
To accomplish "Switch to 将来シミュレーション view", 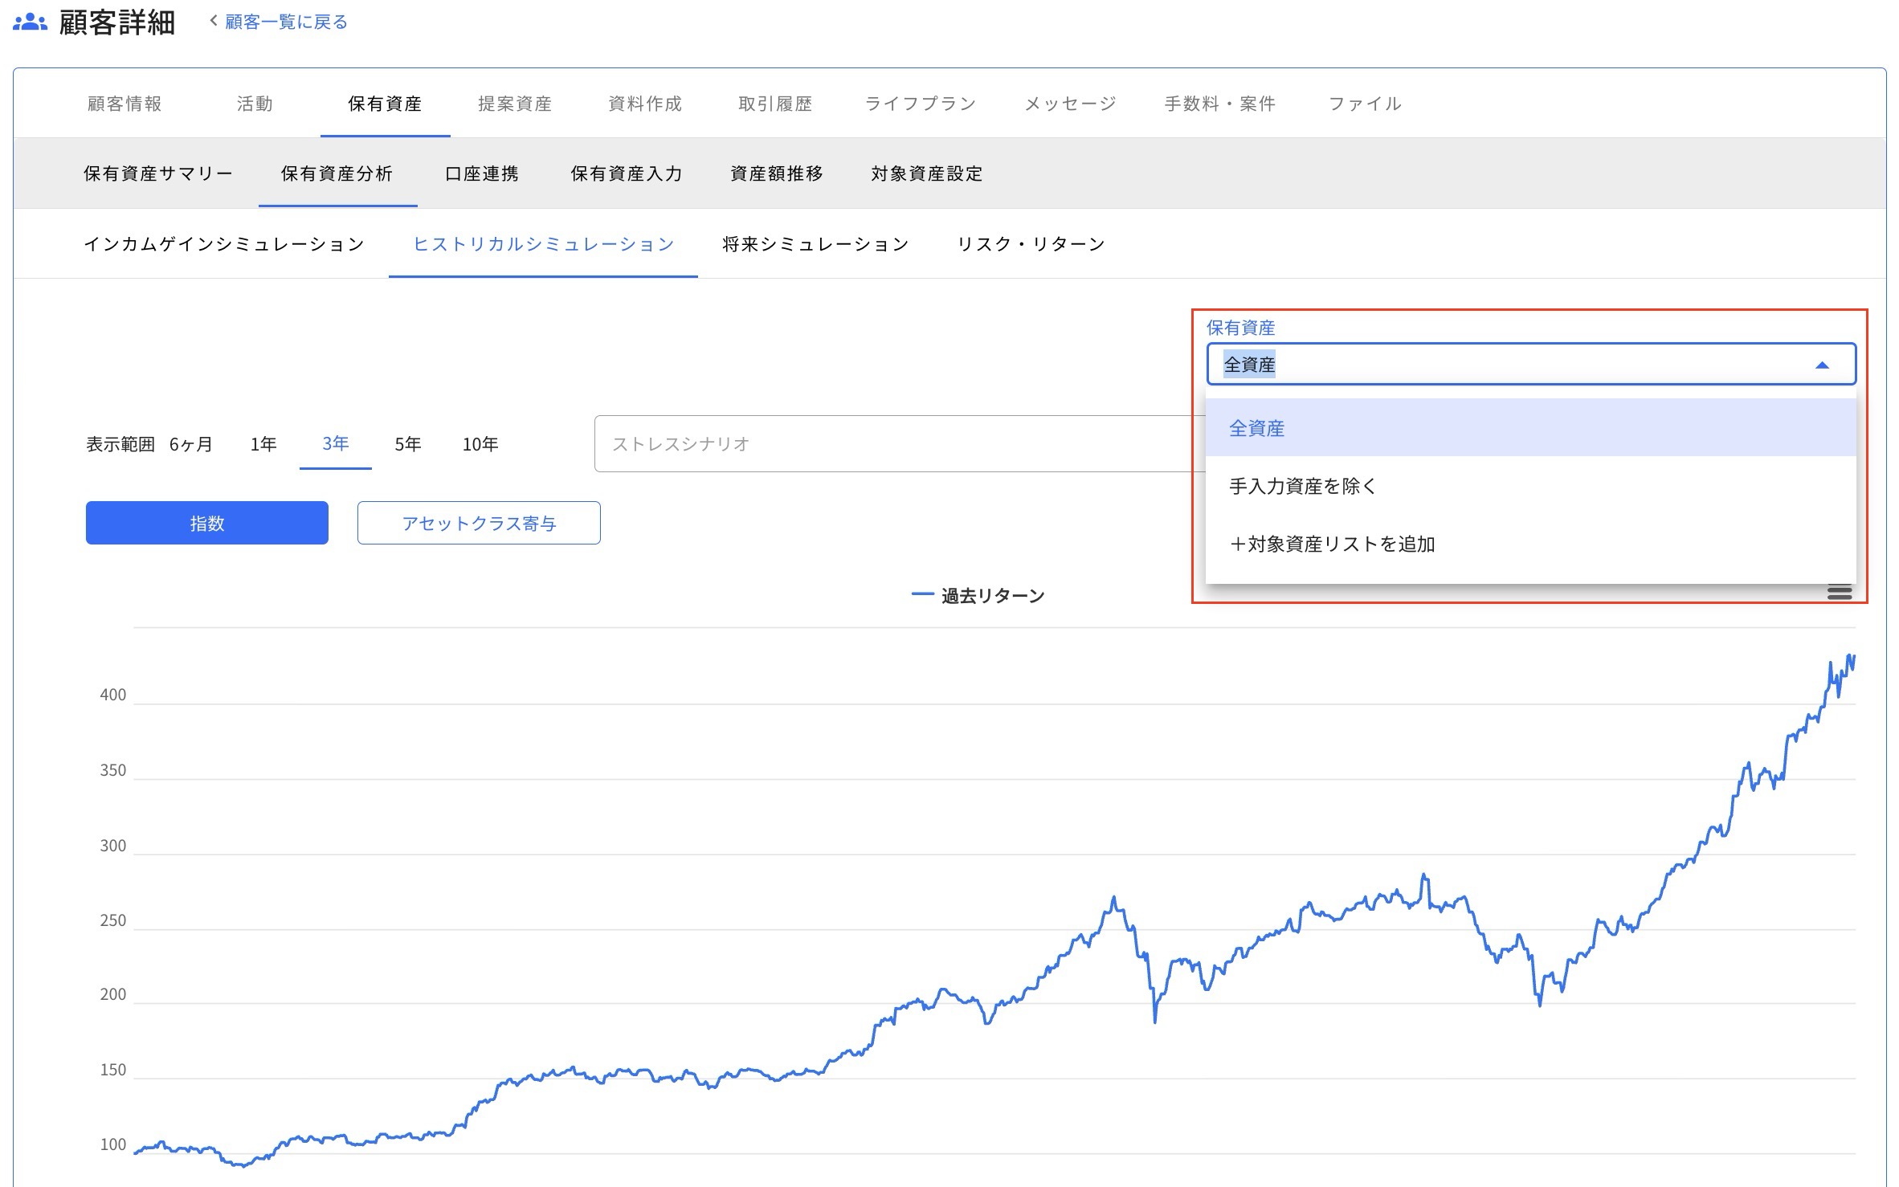I will (x=815, y=243).
